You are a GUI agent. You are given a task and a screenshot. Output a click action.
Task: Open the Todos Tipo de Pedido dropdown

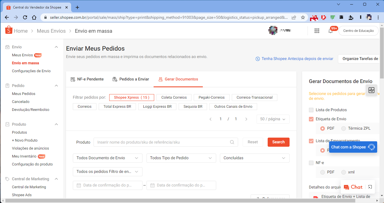[x=181, y=158]
